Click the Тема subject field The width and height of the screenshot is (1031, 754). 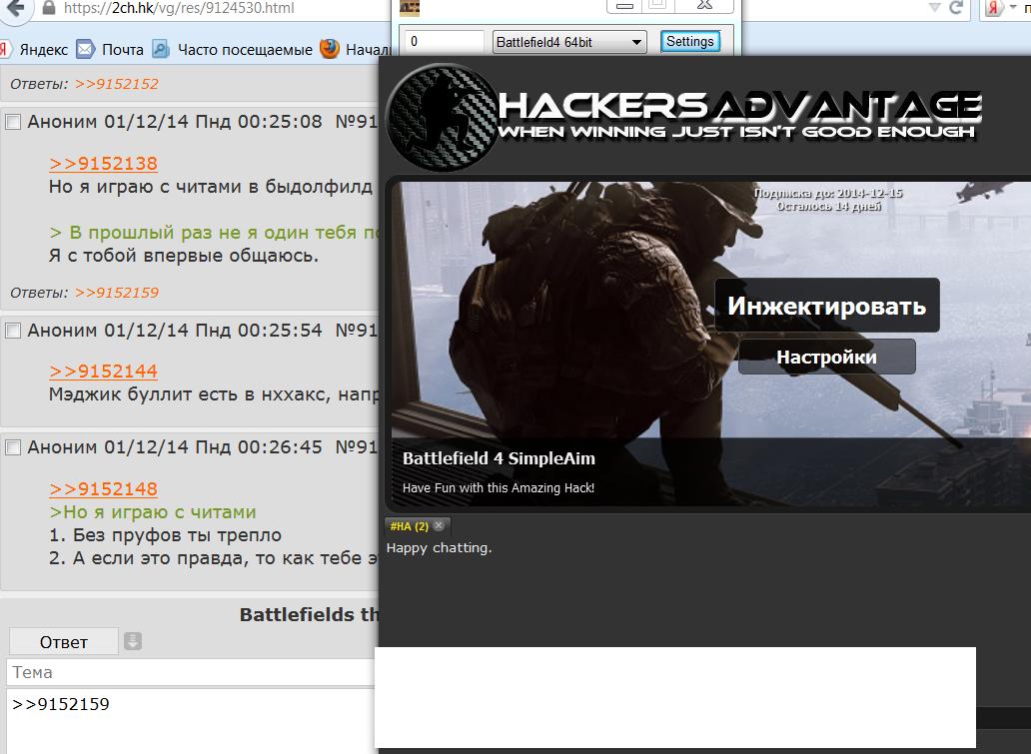pos(191,672)
